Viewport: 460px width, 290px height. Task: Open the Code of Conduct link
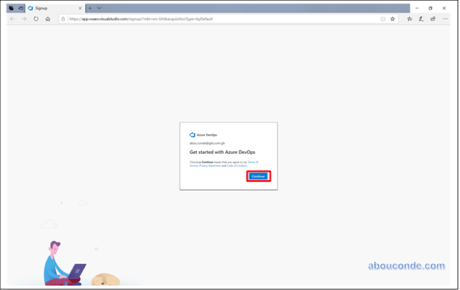pyautogui.click(x=236, y=166)
